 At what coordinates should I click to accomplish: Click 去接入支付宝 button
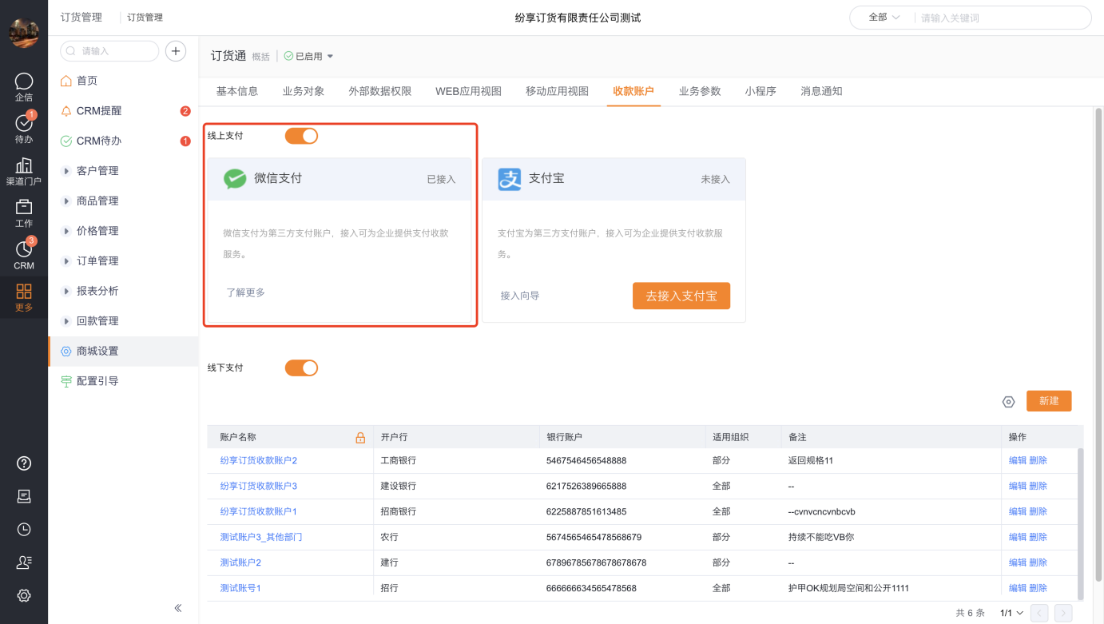(681, 296)
